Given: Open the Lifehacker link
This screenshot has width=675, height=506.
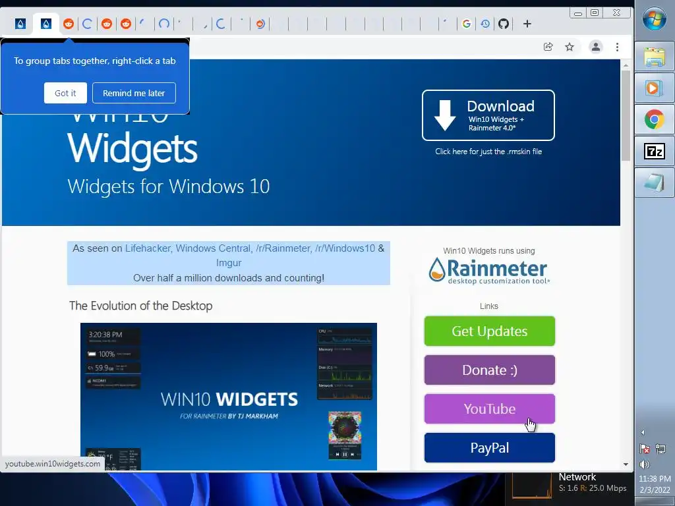Looking at the screenshot, I should click(148, 248).
